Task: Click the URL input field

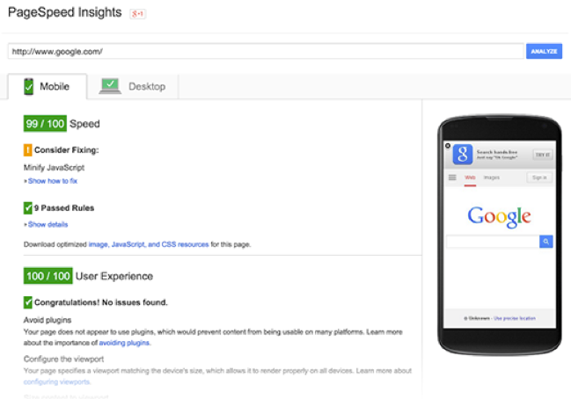Action: (x=266, y=51)
